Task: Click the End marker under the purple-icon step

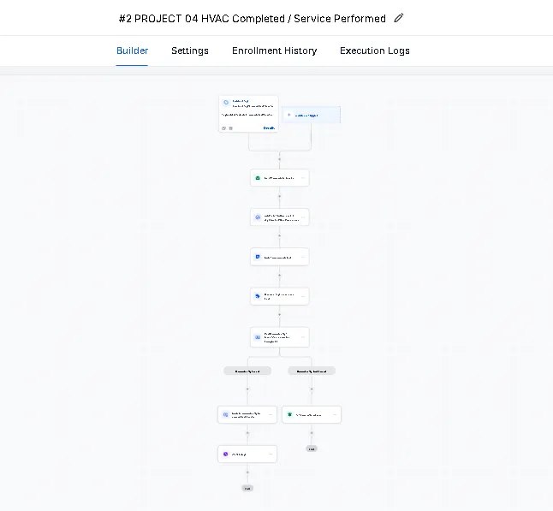Action: [x=247, y=488]
